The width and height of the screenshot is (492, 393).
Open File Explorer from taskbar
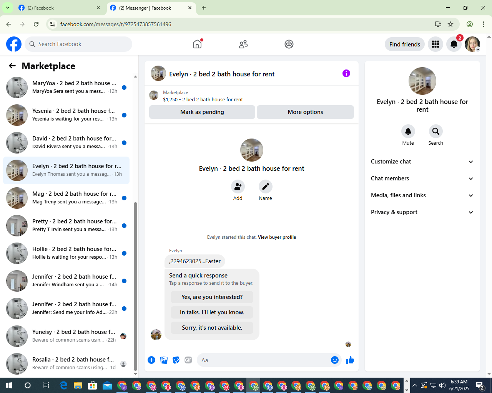coord(78,385)
